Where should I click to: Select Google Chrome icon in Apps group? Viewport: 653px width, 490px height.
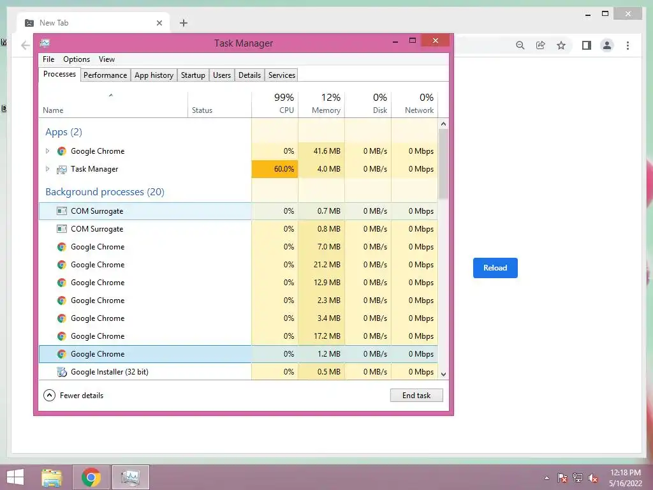62,151
